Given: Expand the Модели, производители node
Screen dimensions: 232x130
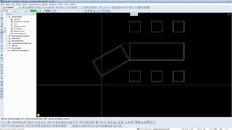Looking at the screenshot, I should click(7, 51).
